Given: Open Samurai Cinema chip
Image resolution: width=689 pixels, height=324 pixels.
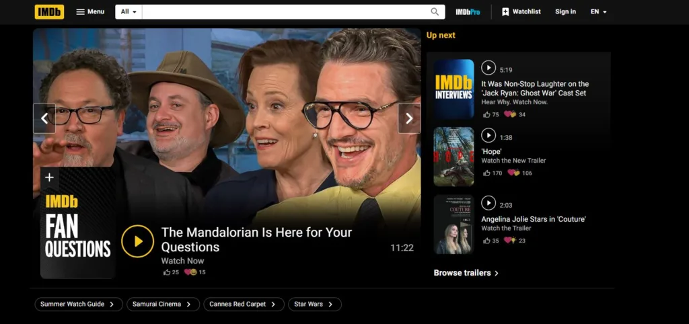Looking at the screenshot, I should point(163,305).
